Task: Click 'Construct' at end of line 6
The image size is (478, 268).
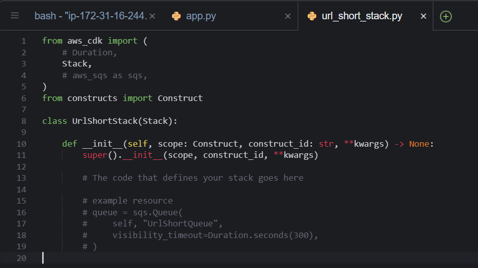Action: (x=180, y=98)
